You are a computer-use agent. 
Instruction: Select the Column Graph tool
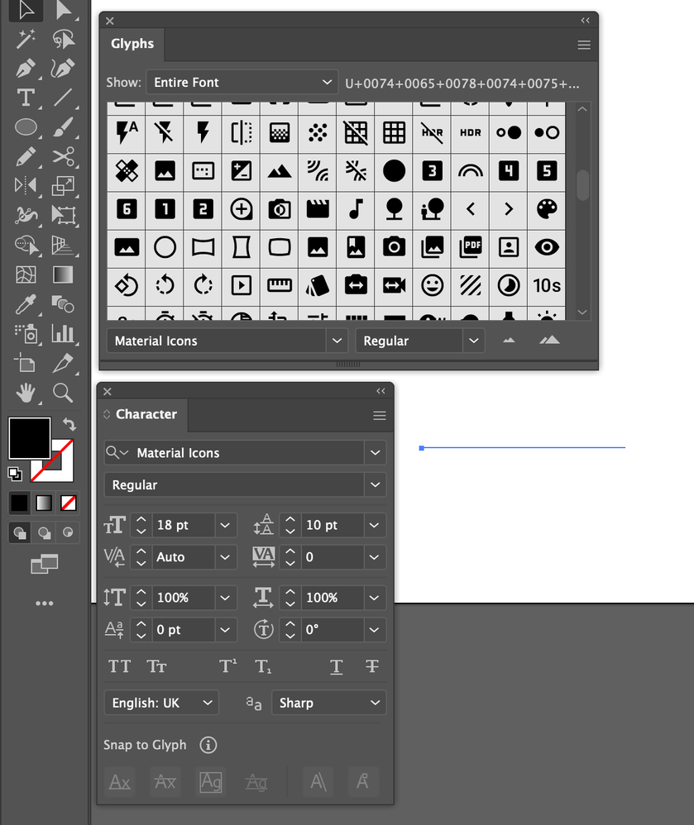(63, 334)
